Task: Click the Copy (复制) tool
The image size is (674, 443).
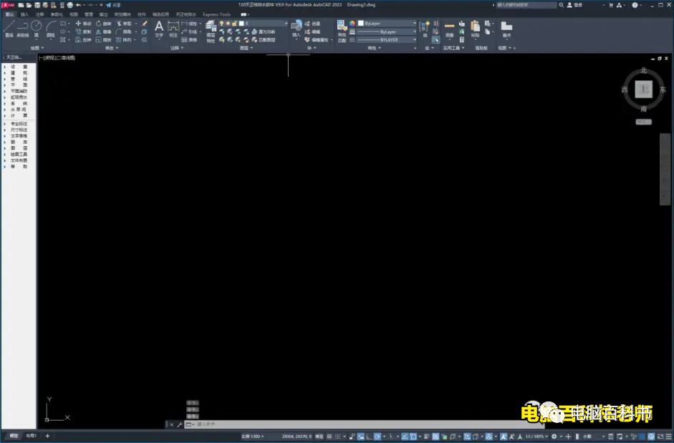Action: point(83,31)
